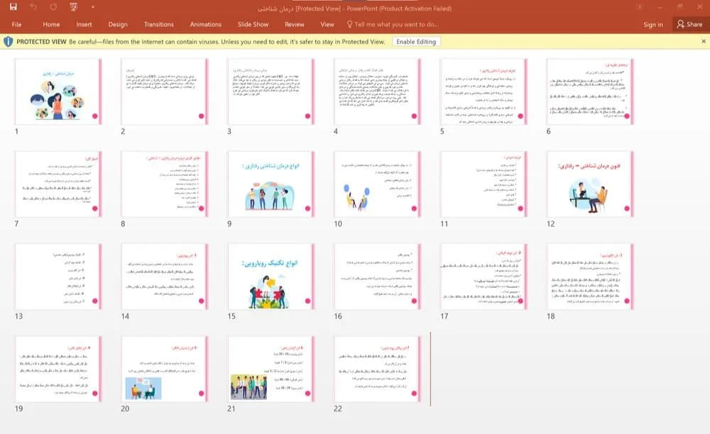
Task: Open the Insert tab
Action: (84, 24)
